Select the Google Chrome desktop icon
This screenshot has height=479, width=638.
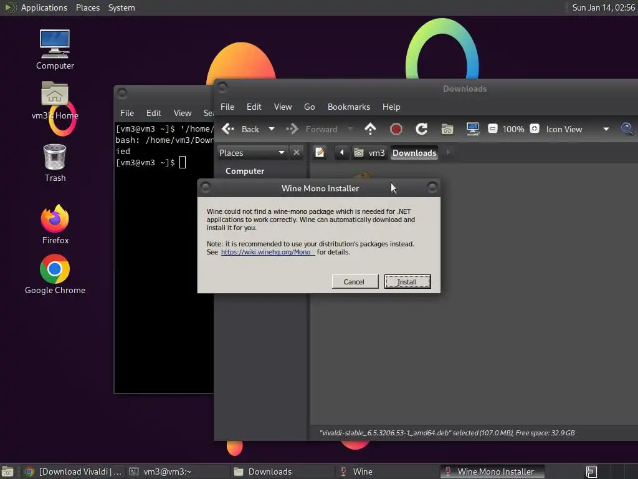[x=55, y=274]
